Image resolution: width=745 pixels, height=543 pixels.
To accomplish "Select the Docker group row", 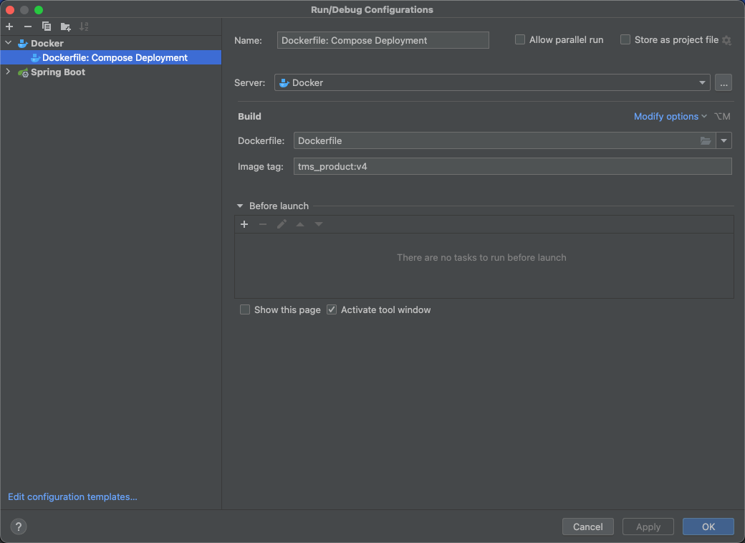I will pyautogui.click(x=111, y=43).
